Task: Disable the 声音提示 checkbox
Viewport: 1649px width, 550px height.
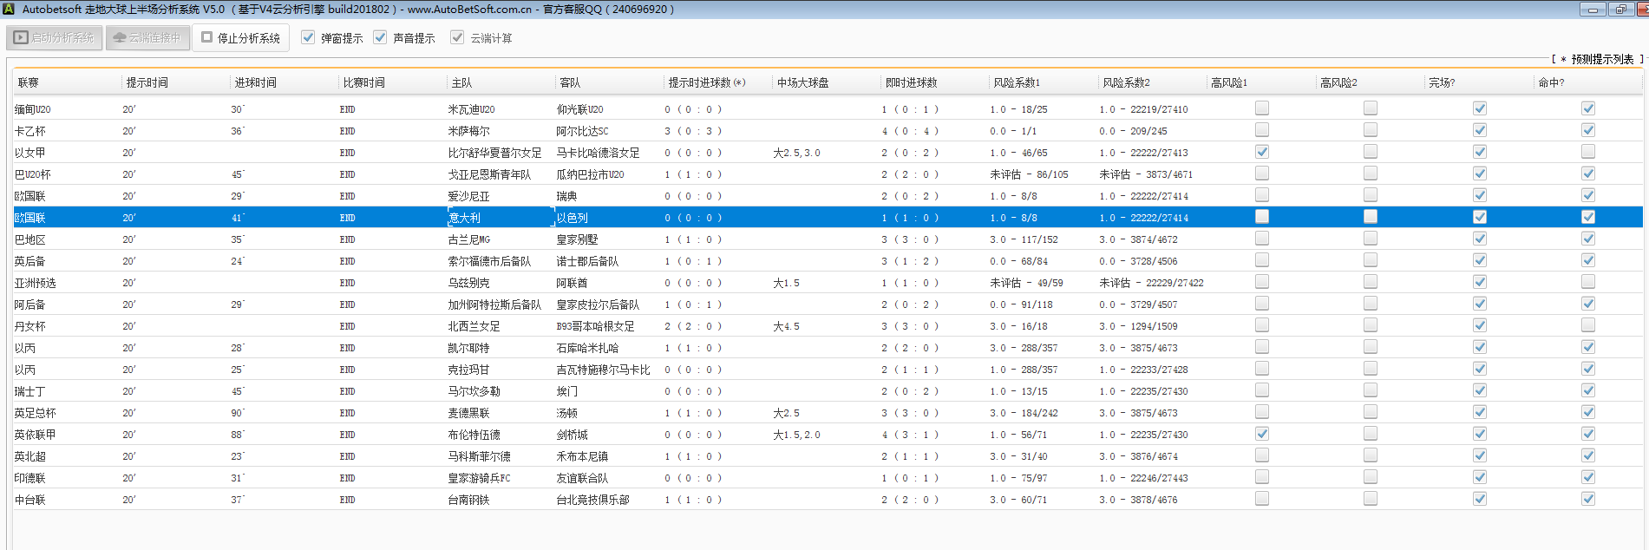Action: pyautogui.click(x=380, y=37)
